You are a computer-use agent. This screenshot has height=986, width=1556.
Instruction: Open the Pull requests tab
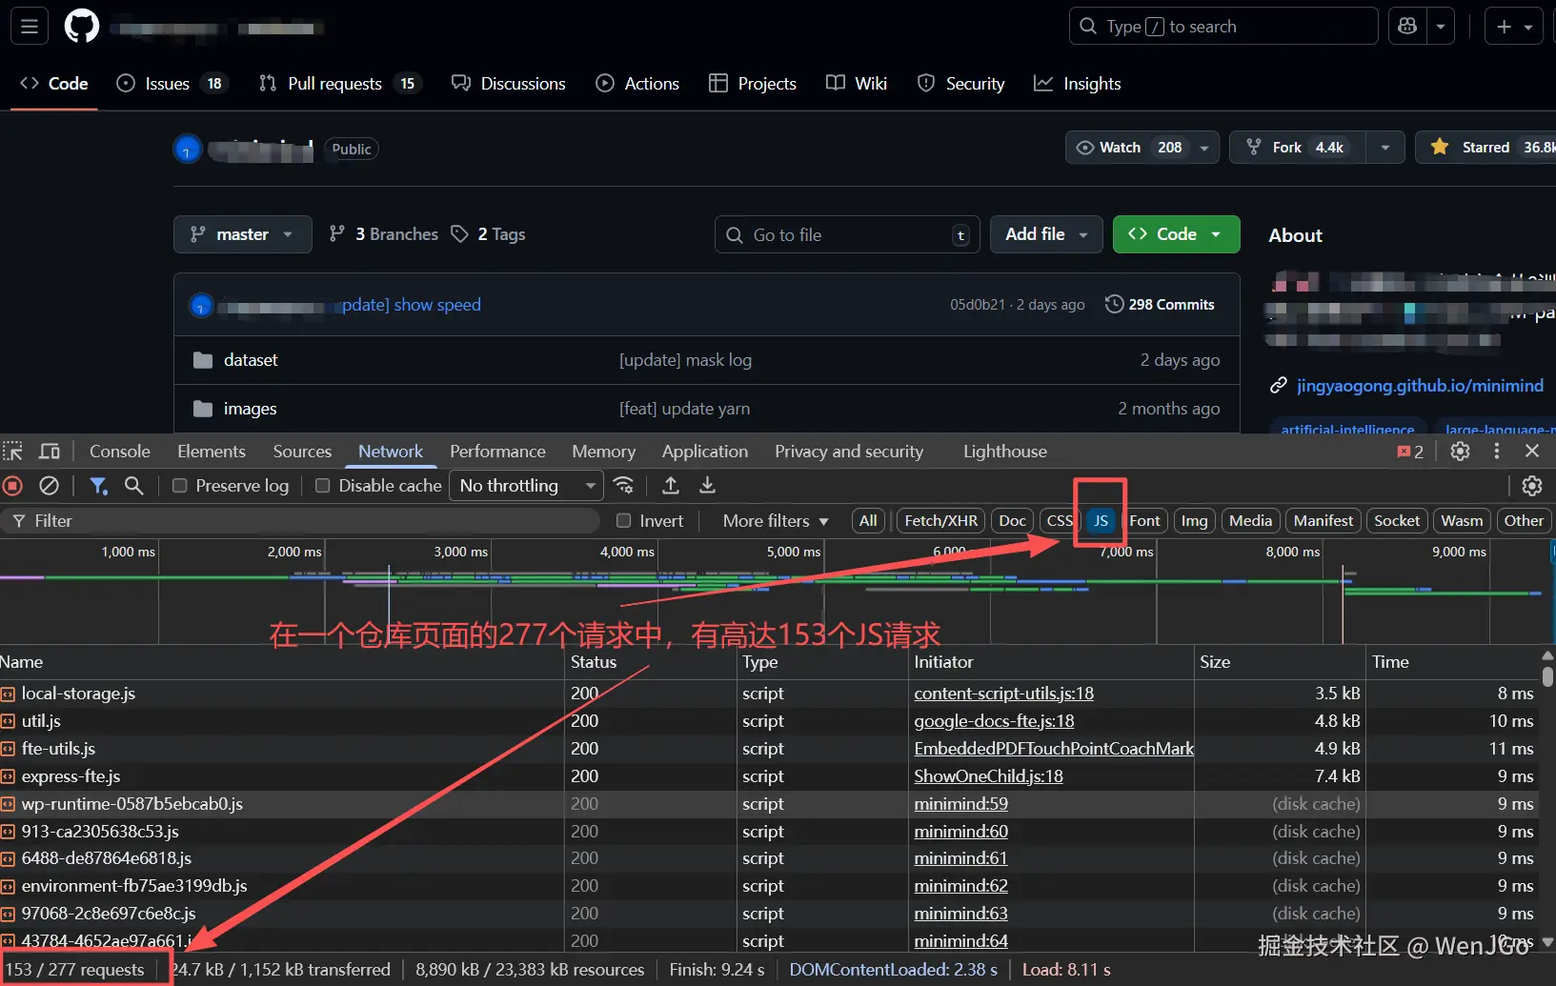pyautogui.click(x=334, y=84)
